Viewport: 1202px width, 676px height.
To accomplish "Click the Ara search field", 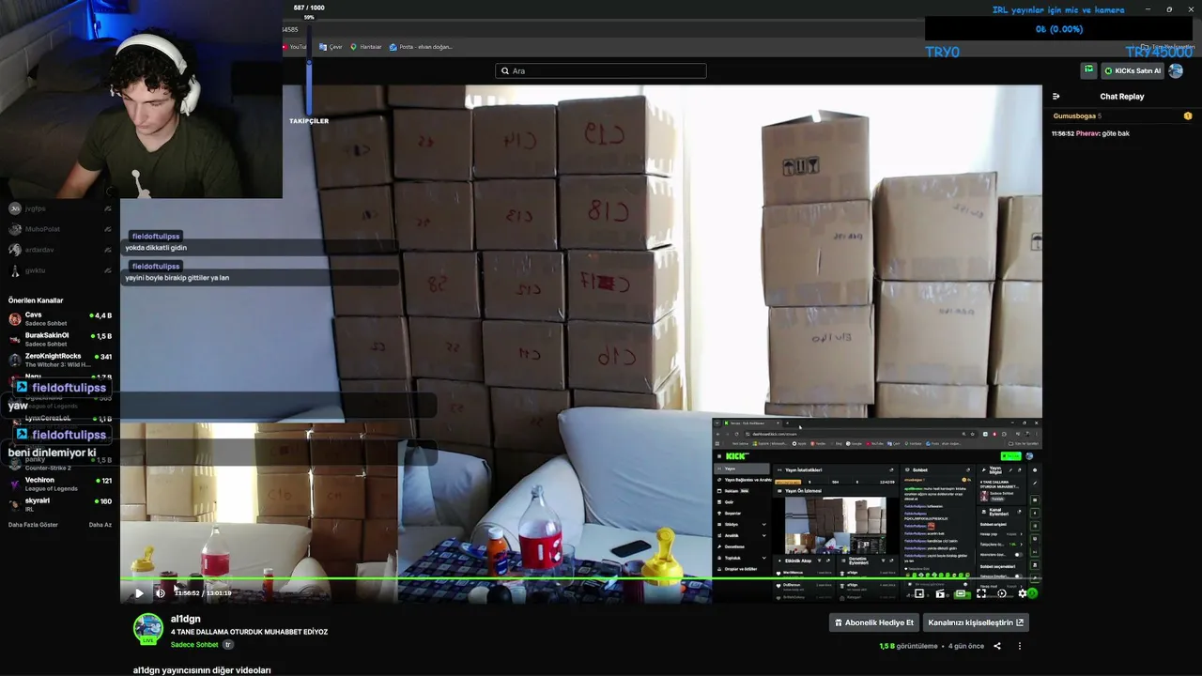I will [x=601, y=70].
